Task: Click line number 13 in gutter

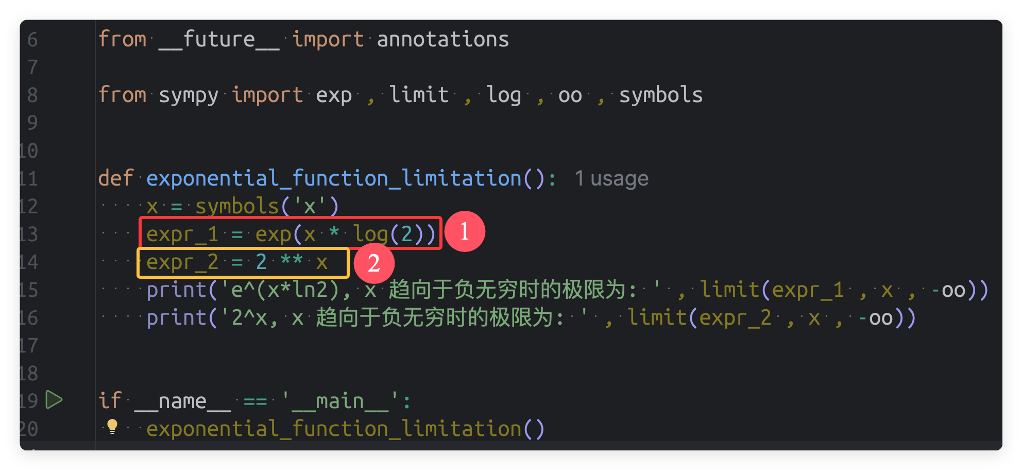Action: coord(29,234)
